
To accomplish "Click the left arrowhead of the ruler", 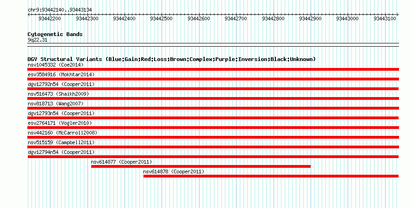I will [29, 15].
